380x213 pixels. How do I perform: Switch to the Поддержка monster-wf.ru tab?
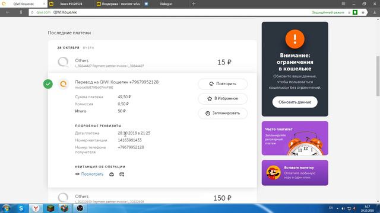tap(119, 4)
